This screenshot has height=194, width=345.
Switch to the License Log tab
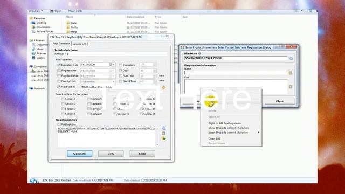tap(79, 44)
